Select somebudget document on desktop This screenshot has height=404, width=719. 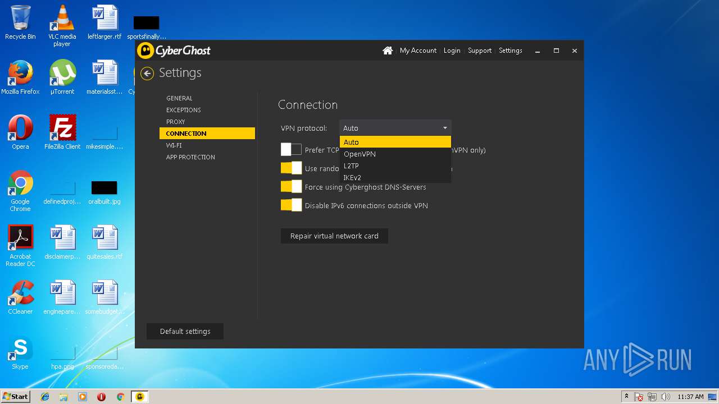[104, 297]
